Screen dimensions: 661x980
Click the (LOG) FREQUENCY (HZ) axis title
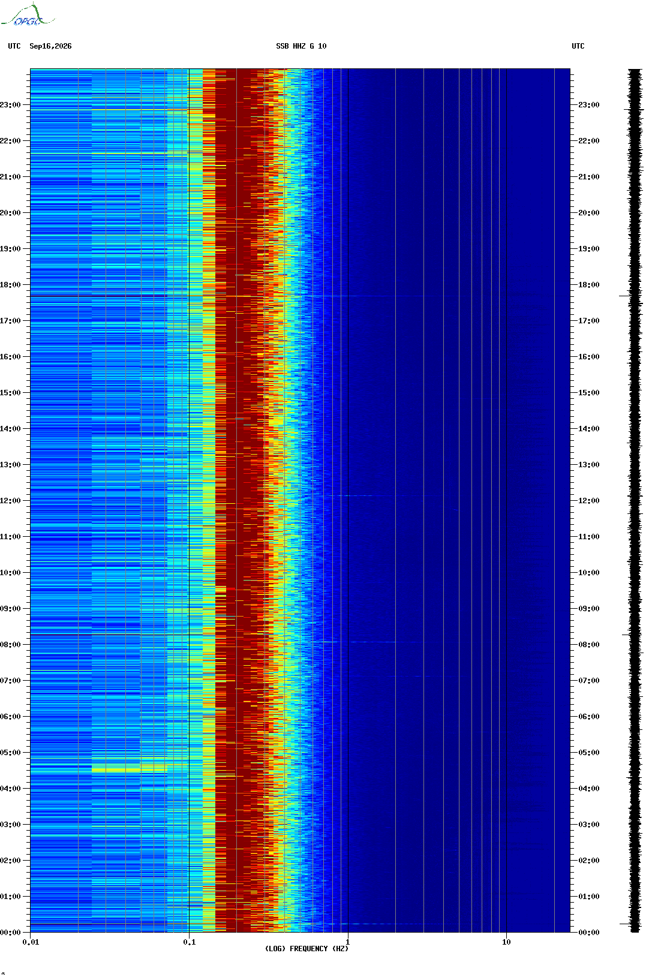tap(307, 949)
